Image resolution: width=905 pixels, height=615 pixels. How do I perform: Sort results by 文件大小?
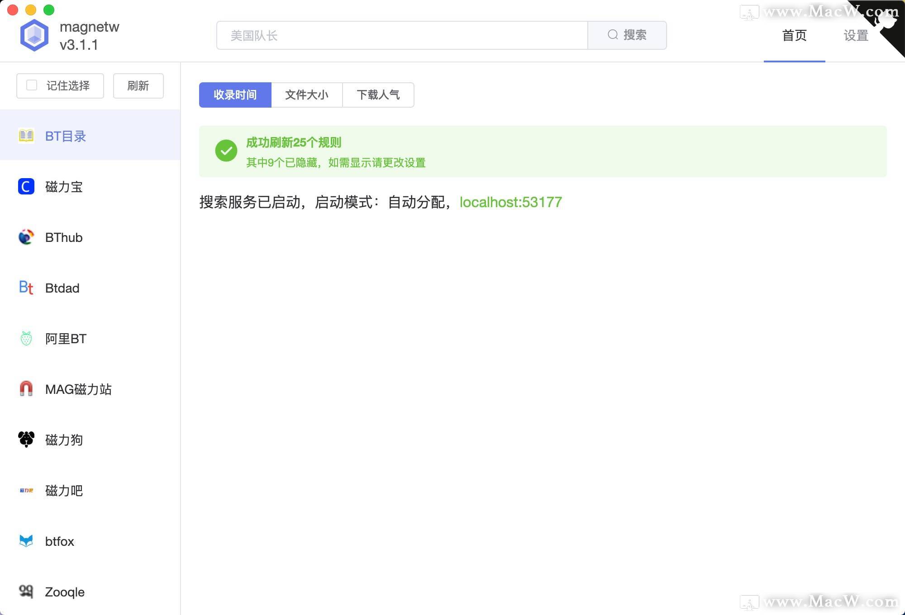click(307, 95)
